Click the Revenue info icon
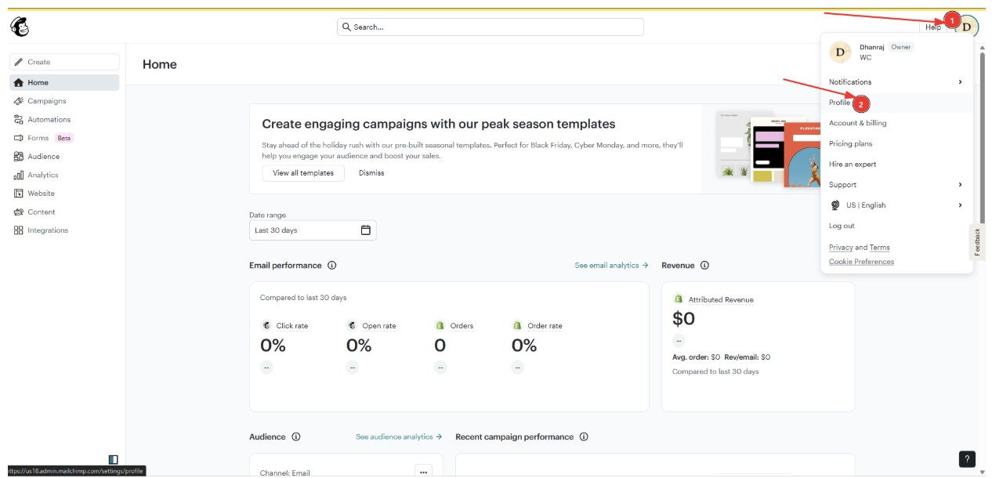 click(x=704, y=266)
